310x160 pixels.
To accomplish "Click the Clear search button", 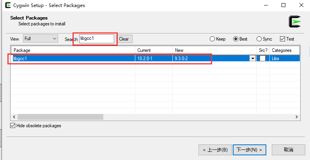I will pyautogui.click(x=124, y=39).
